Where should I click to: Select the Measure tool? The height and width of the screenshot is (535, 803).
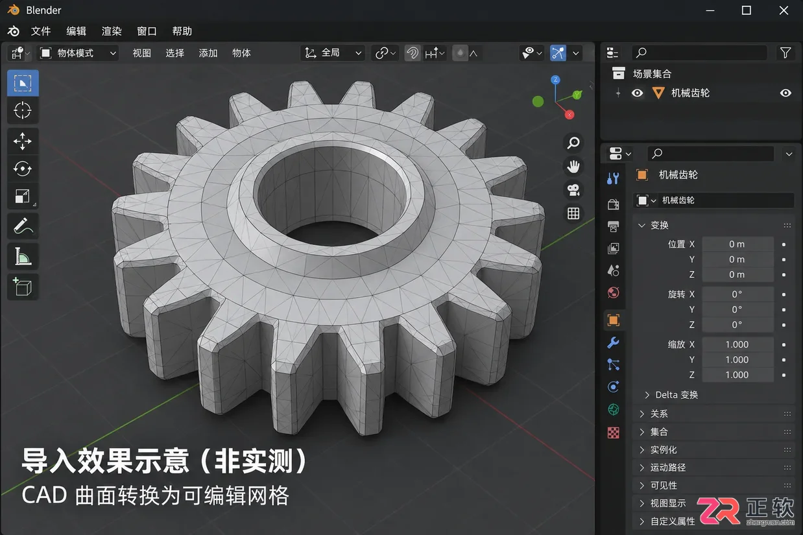[23, 256]
